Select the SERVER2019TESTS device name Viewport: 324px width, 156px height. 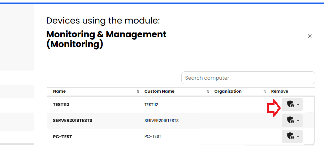[73, 120]
